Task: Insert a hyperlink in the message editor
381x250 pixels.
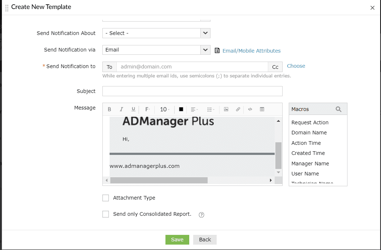Action: 238,109
